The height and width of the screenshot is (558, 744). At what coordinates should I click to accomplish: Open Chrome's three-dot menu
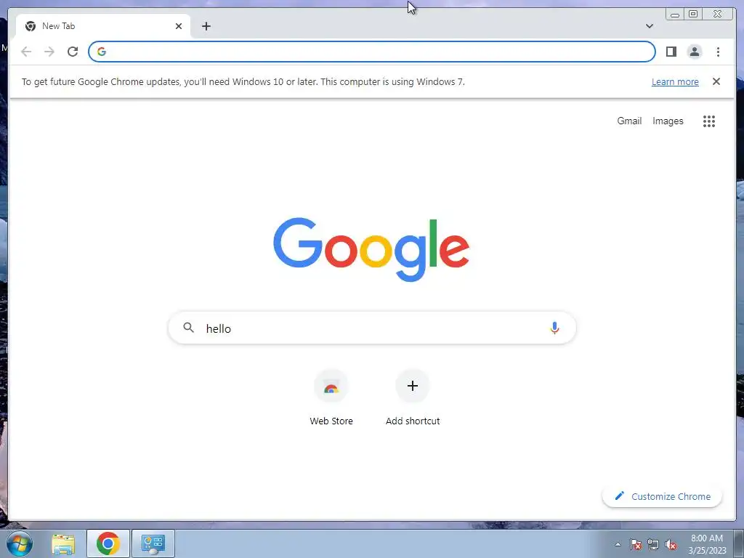click(718, 52)
